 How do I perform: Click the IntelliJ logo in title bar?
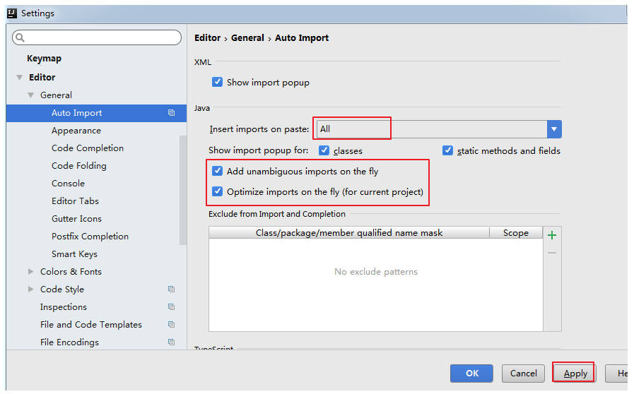(x=12, y=13)
